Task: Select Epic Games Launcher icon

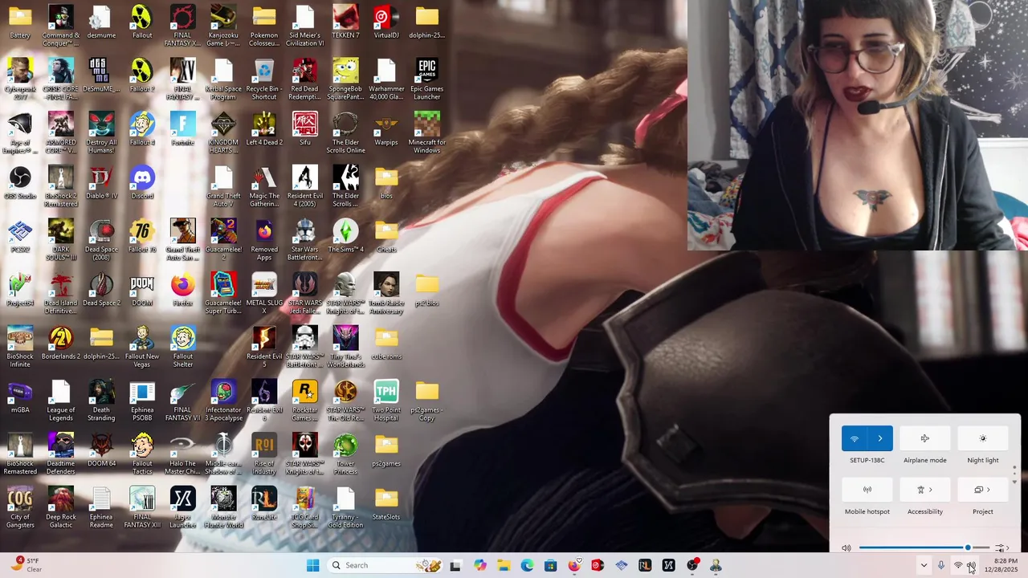Action: tap(427, 79)
